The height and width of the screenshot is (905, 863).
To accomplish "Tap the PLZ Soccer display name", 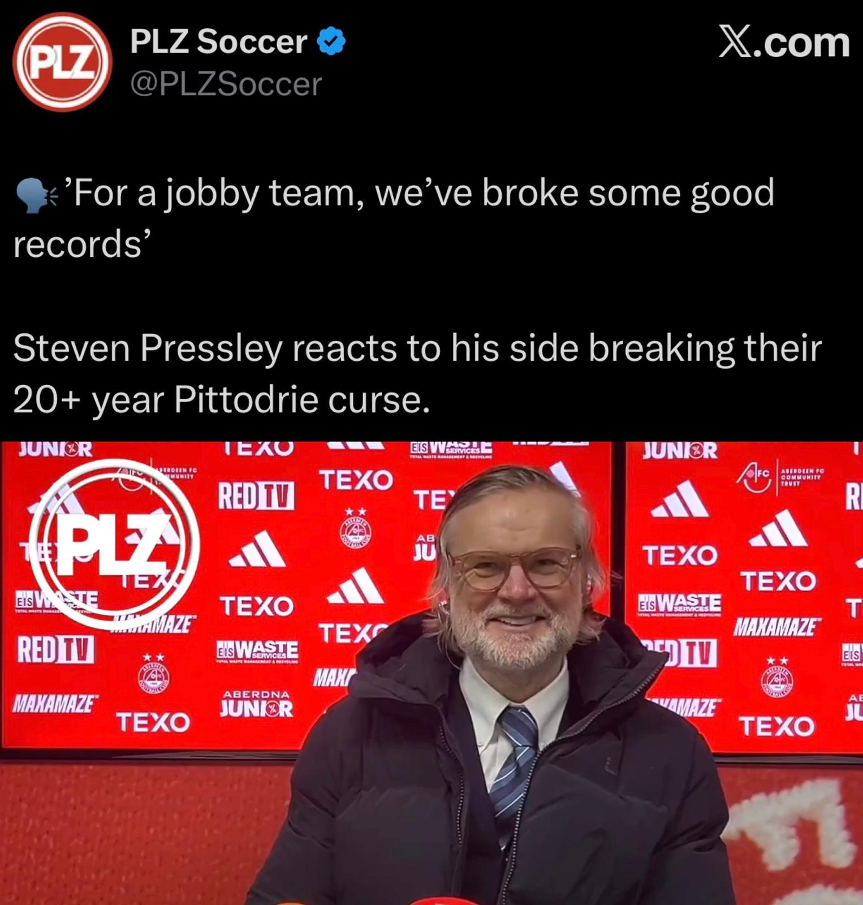I will (x=218, y=41).
